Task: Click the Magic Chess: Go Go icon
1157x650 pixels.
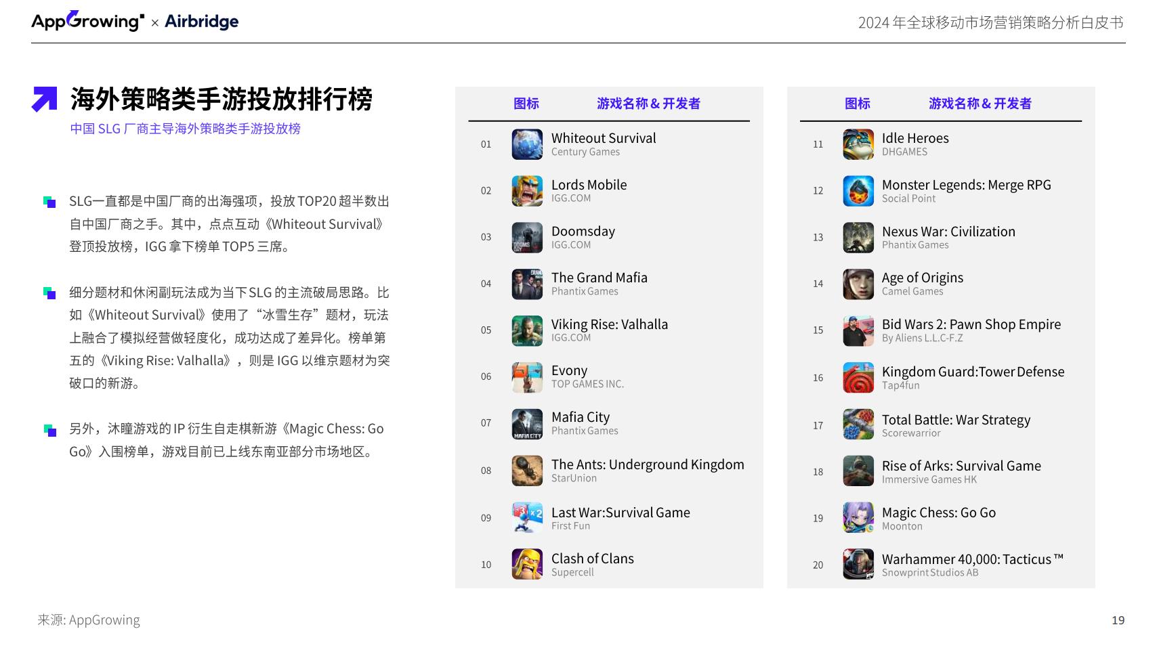Action: 858,518
